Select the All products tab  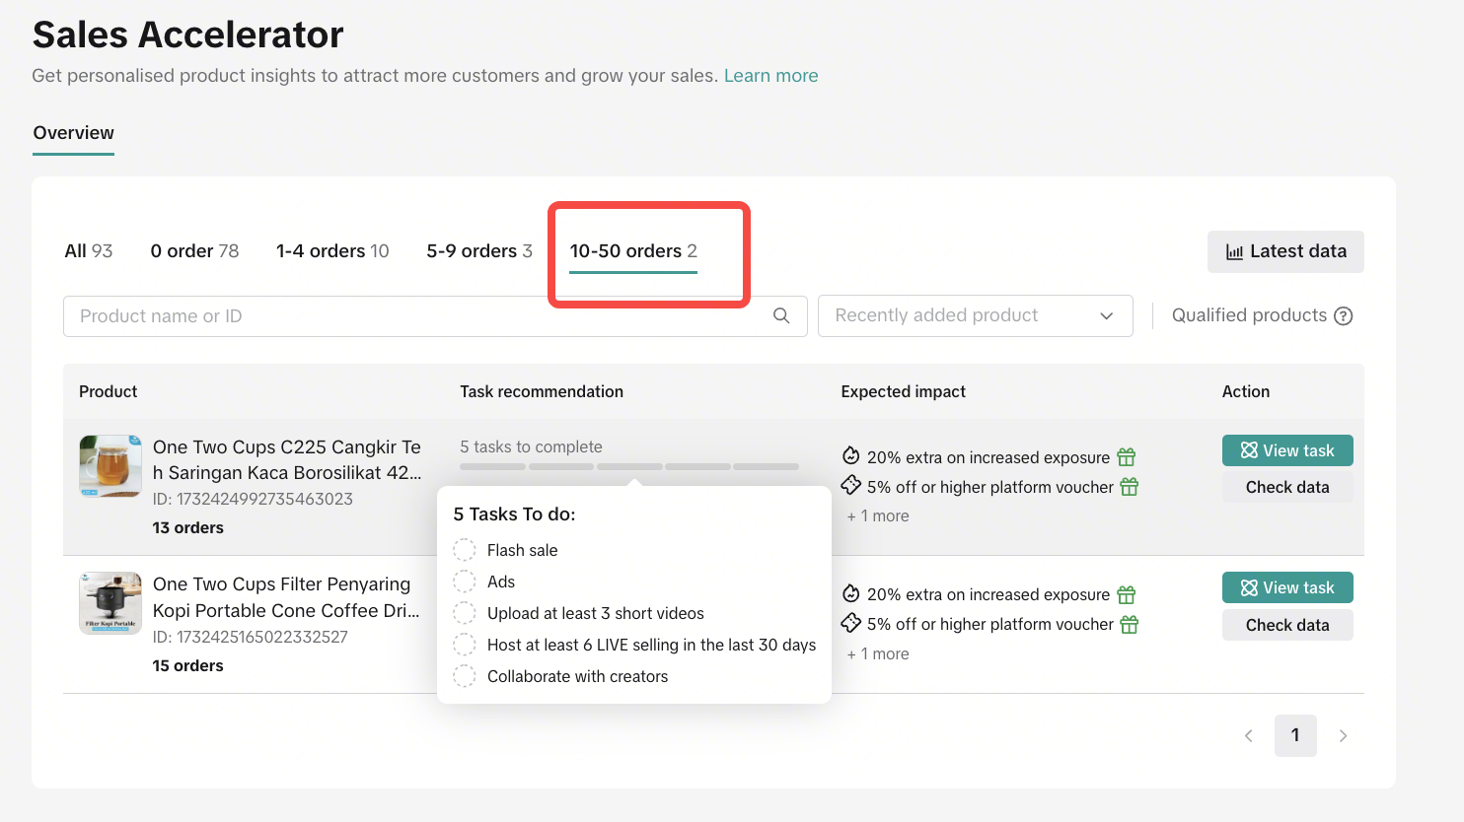click(88, 251)
